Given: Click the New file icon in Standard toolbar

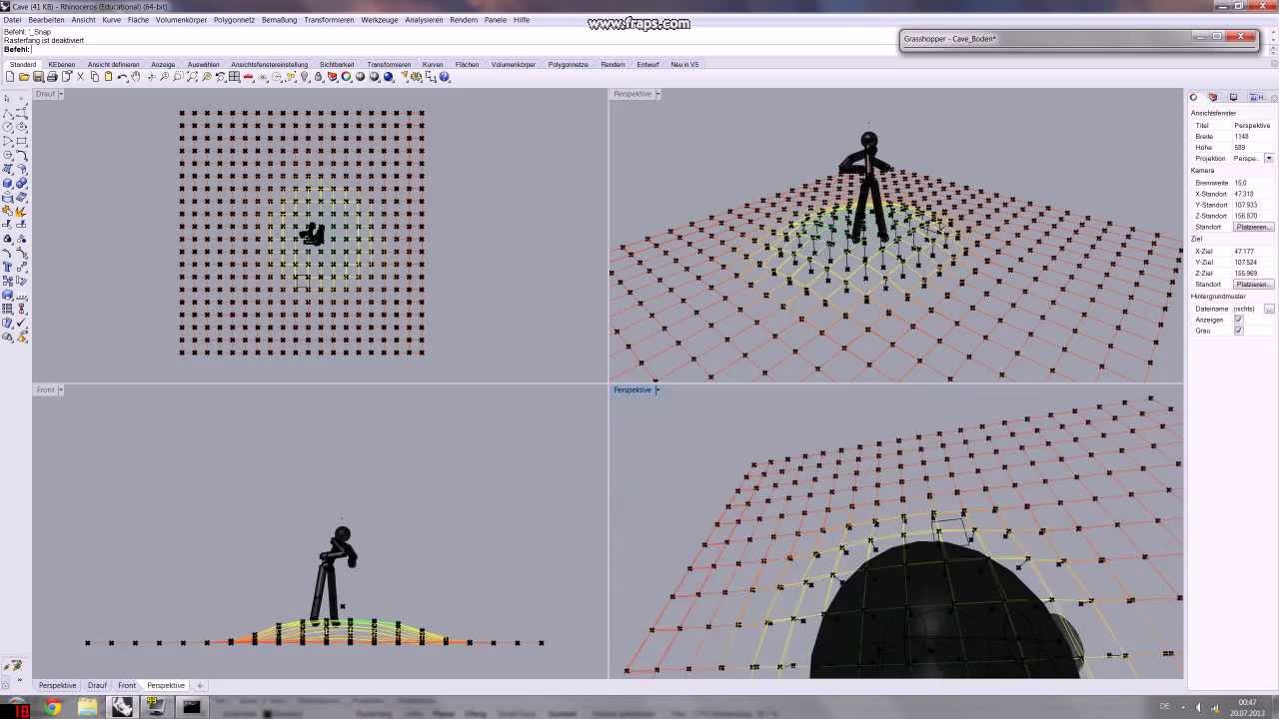Looking at the screenshot, I should 10,77.
